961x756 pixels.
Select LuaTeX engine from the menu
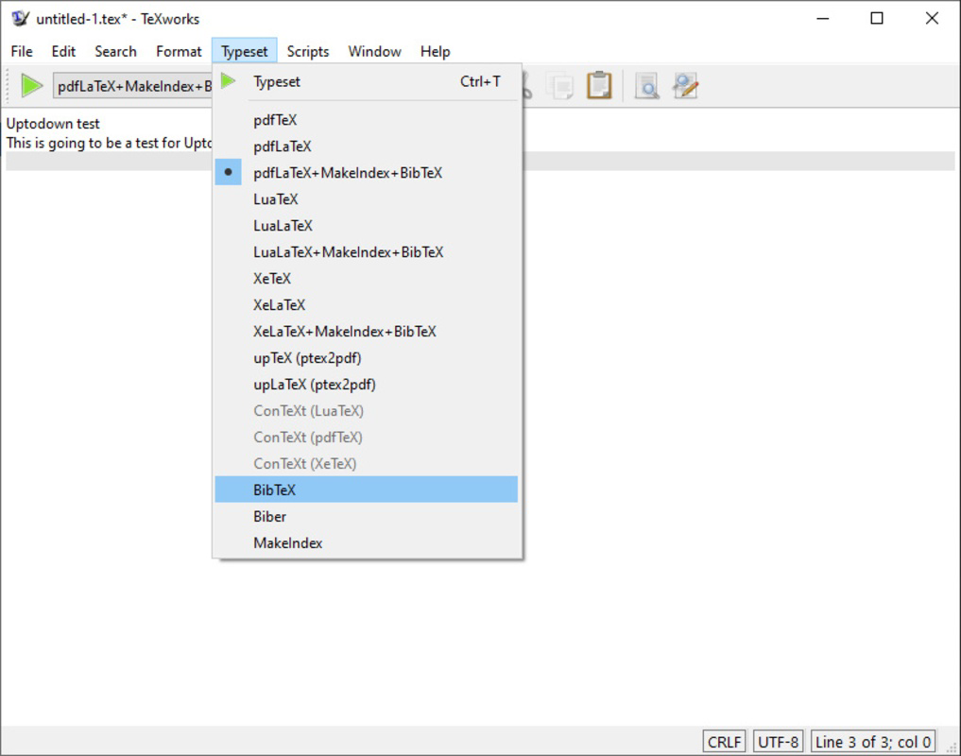pos(367,199)
